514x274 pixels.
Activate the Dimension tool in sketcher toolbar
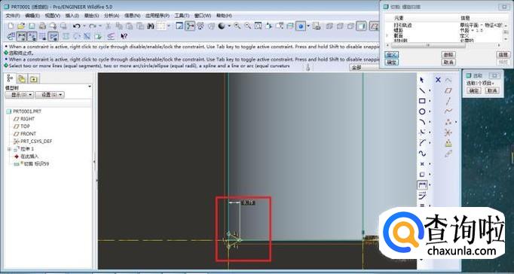tap(423, 185)
